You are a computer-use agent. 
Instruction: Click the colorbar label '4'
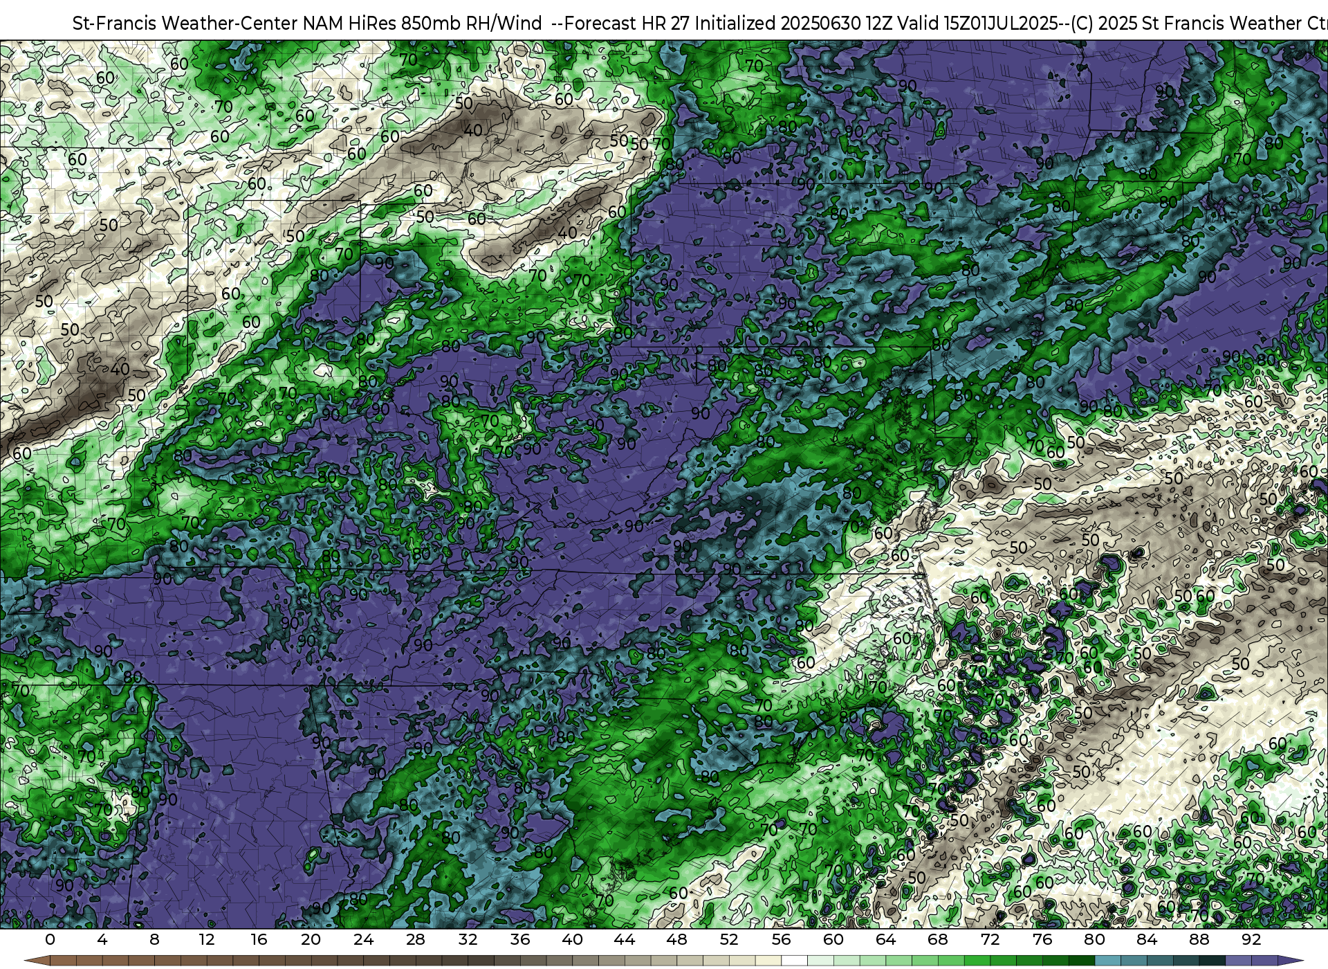(x=102, y=939)
